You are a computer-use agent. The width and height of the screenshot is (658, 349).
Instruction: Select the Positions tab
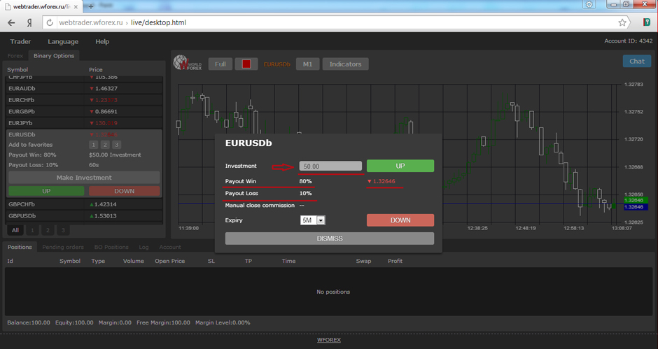20,247
